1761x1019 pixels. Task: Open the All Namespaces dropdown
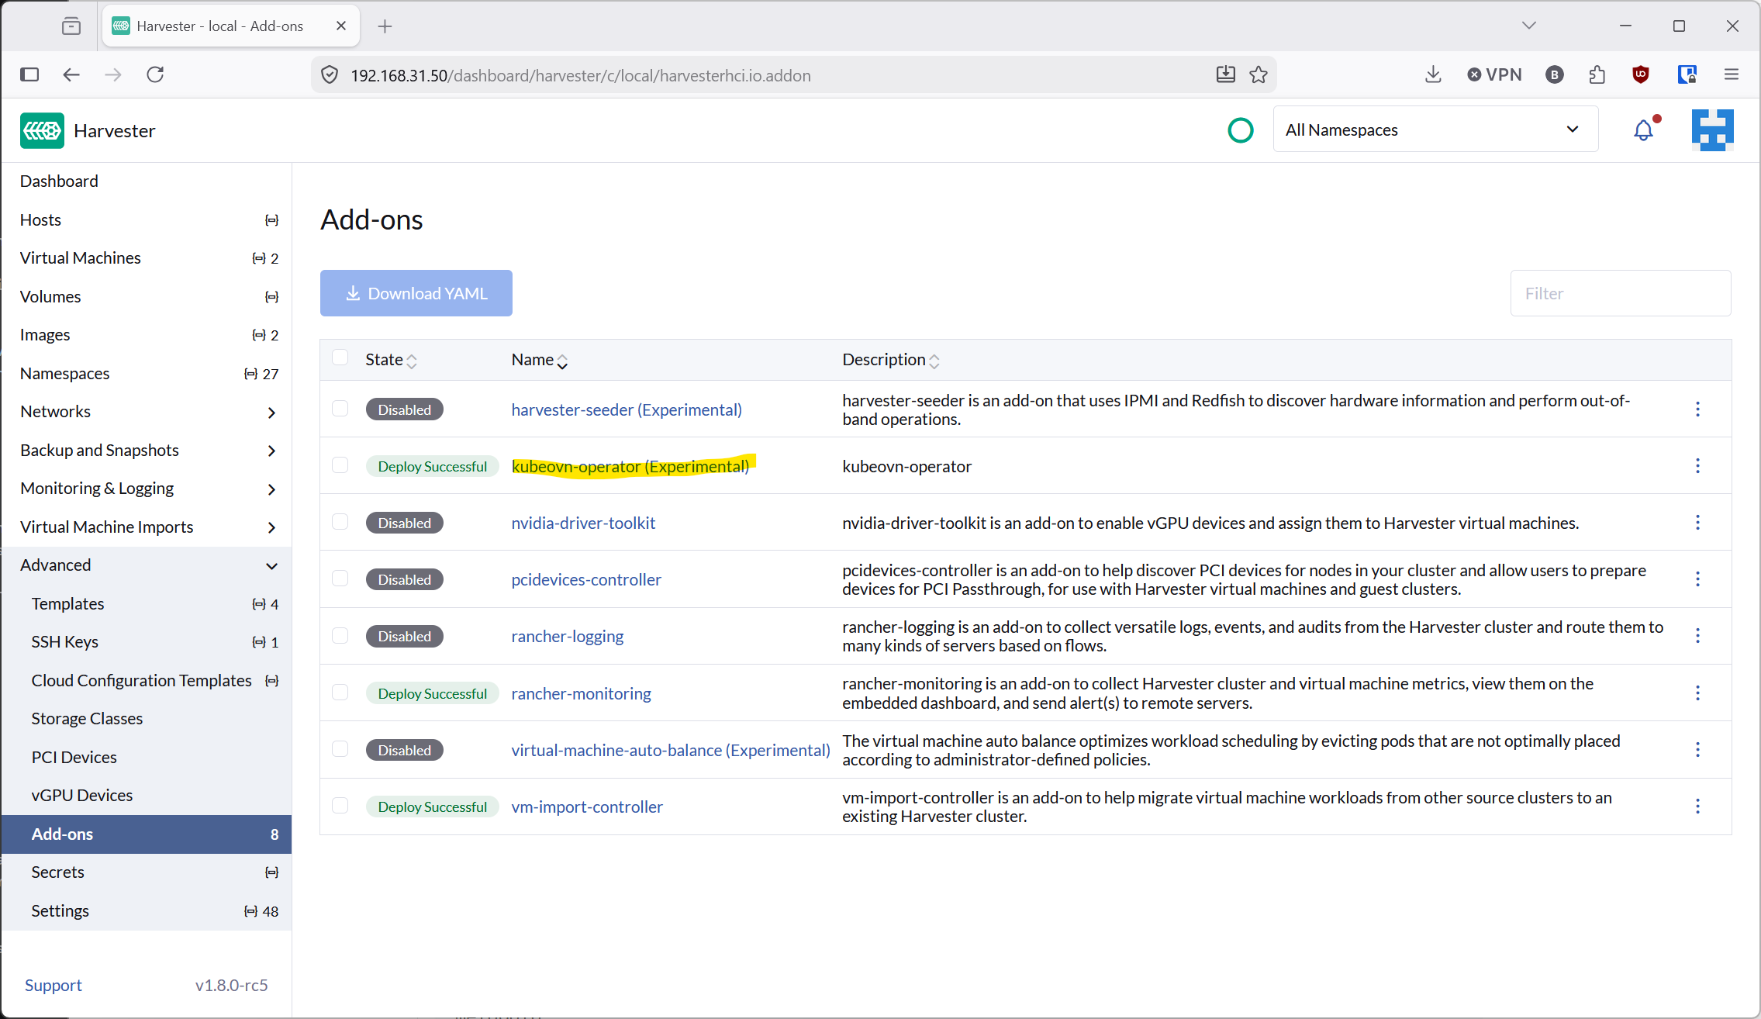point(1435,130)
